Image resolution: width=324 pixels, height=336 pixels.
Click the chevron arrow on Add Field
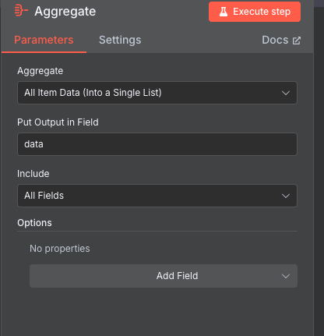pos(286,276)
